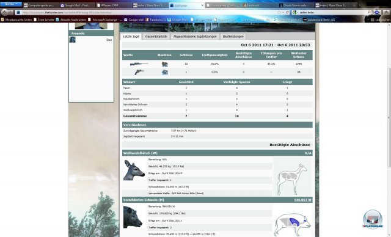Switch to the Computerspiele browser tab

point(41,5)
